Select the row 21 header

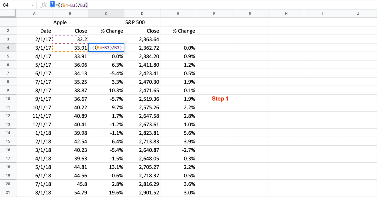click(x=8, y=192)
